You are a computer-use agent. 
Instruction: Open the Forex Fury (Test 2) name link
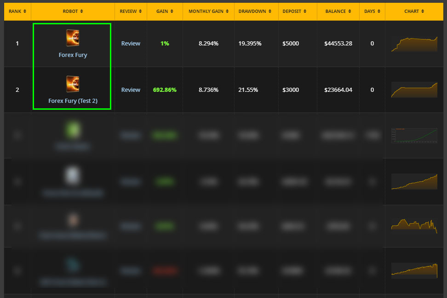pos(73,101)
